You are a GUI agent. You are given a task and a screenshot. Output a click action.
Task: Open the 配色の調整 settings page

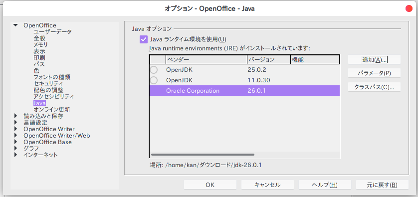(48, 90)
